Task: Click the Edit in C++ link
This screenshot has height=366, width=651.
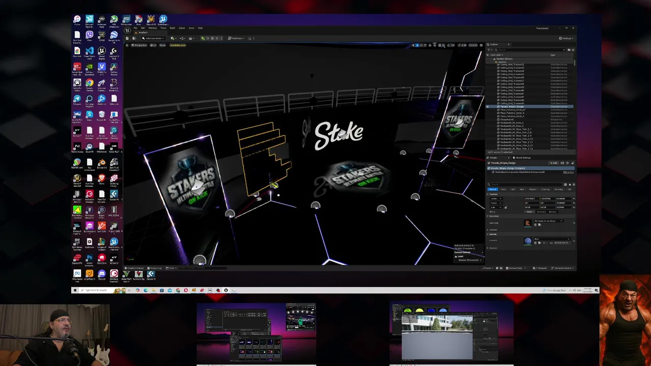Action: (x=568, y=172)
